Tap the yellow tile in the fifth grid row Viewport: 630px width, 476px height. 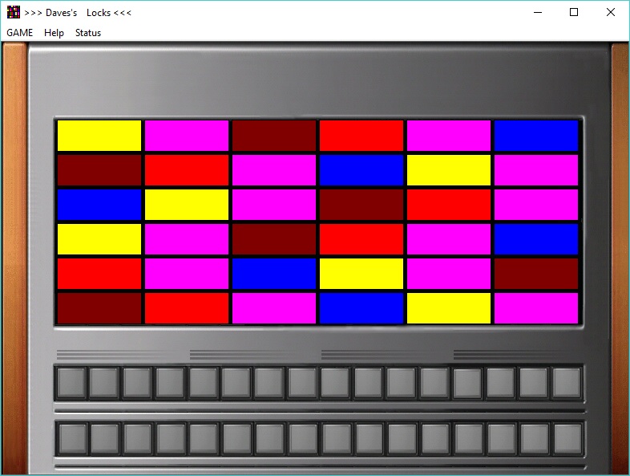pos(361,274)
